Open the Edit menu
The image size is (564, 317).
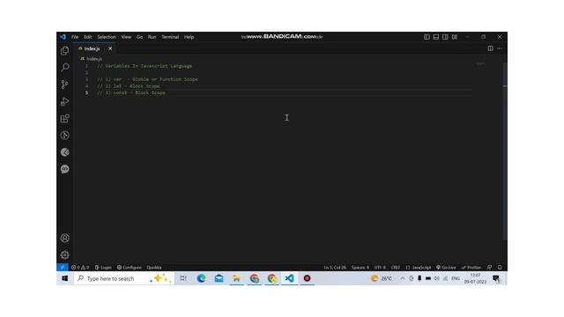point(88,37)
